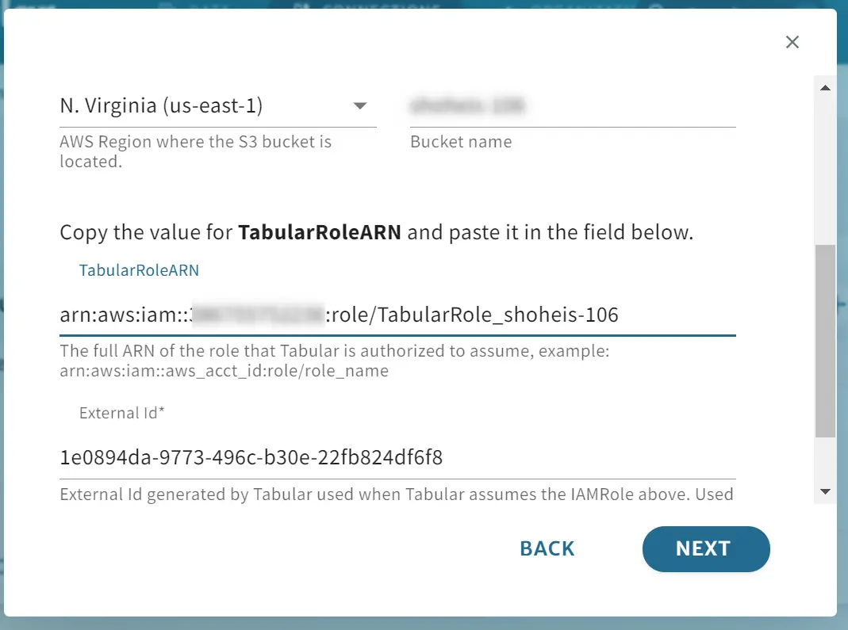Click scrollbar track below the thumb
Viewport: 848px width, 630px height.
(x=825, y=460)
